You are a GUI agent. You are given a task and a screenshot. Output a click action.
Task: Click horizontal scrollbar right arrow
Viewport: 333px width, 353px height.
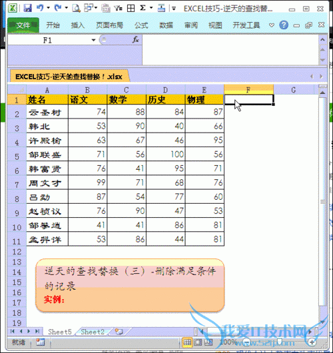[310, 332]
